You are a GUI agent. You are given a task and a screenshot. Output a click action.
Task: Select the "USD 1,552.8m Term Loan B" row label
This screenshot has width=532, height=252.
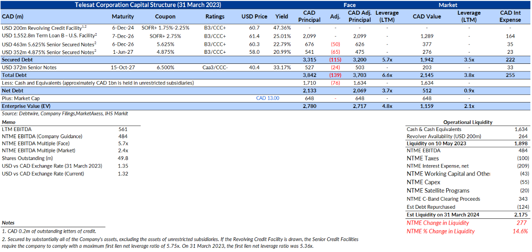[50, 36]
